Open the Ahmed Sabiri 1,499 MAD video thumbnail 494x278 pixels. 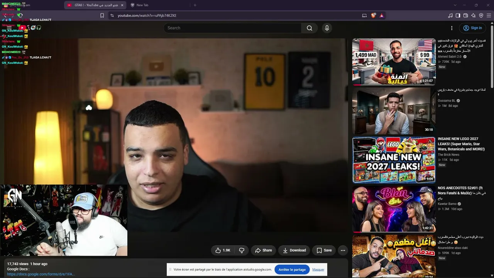[x=394, y=61]
